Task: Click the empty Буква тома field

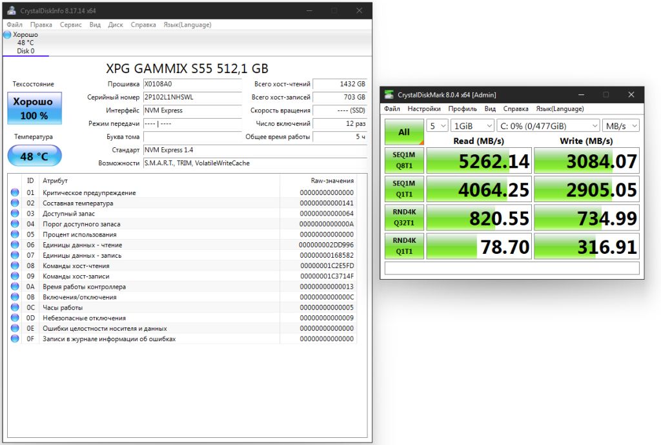Action: coord(192,137)
